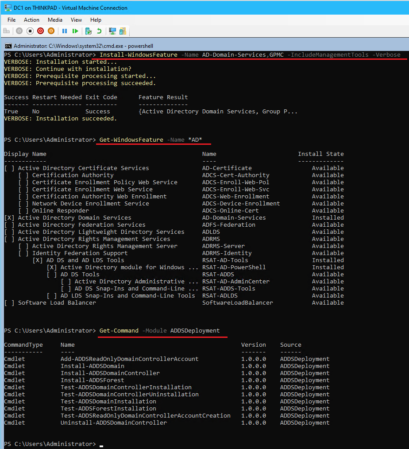Click the last toolbar icon after Enhanced Session
This screenshot has height=449, width=409.
(123, 31)
